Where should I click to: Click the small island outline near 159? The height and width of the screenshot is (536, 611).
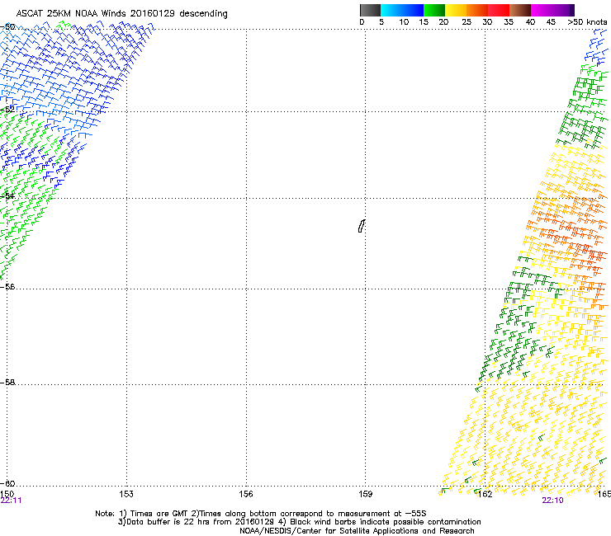point(361,226)
